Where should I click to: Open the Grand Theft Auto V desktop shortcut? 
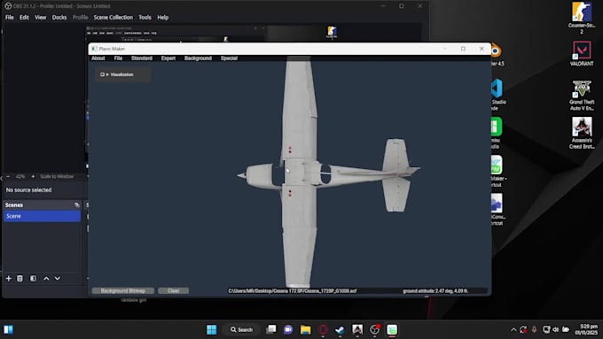tap(582, 96)
